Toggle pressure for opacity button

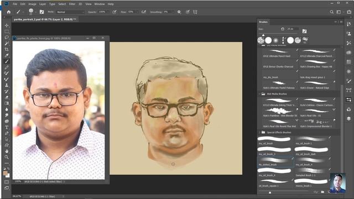click(x=114, y=12)
